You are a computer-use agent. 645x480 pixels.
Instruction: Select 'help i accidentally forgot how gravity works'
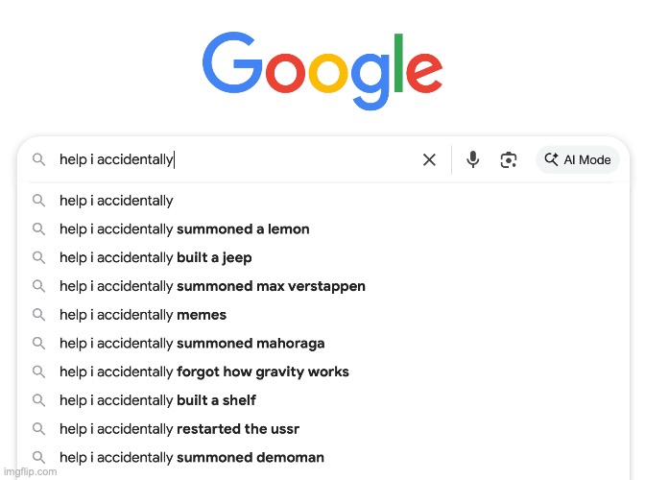pos(323,372)
